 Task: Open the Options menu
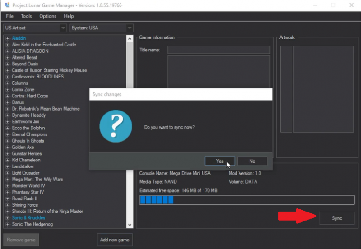point(48,16)
